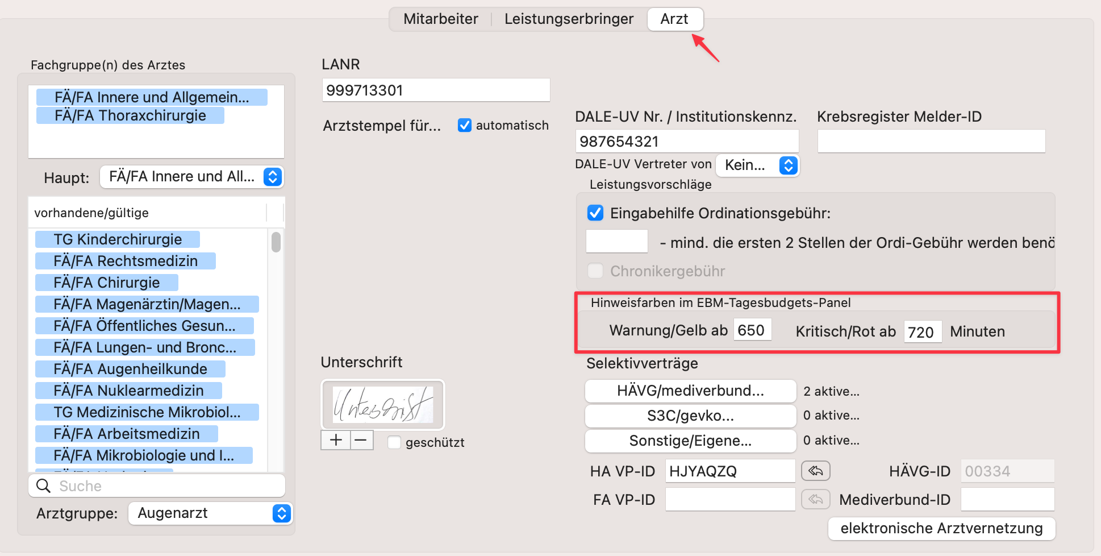Click the magnifier icon in Suche field
Image resolution: width=1101 pixels, height=556 pixels.
coord(43,486)
